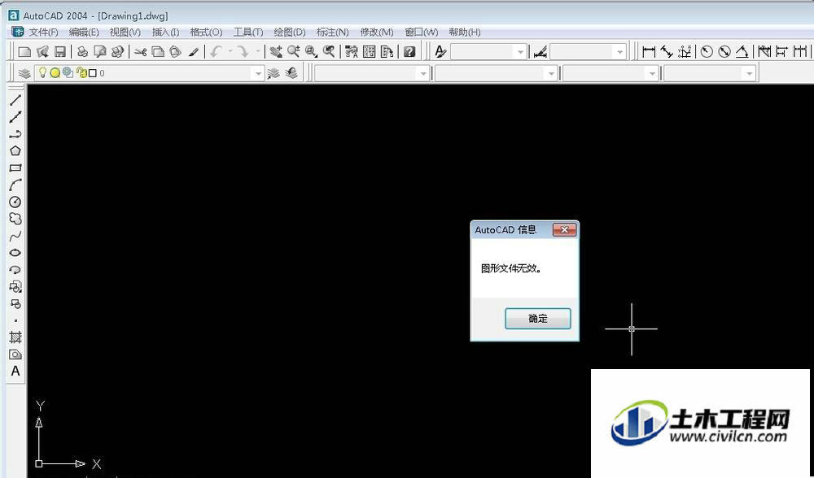The height and width of the screenshot is (478, 814).
Task: Select the Multiline Text A tool
Action: click(15, 372)
